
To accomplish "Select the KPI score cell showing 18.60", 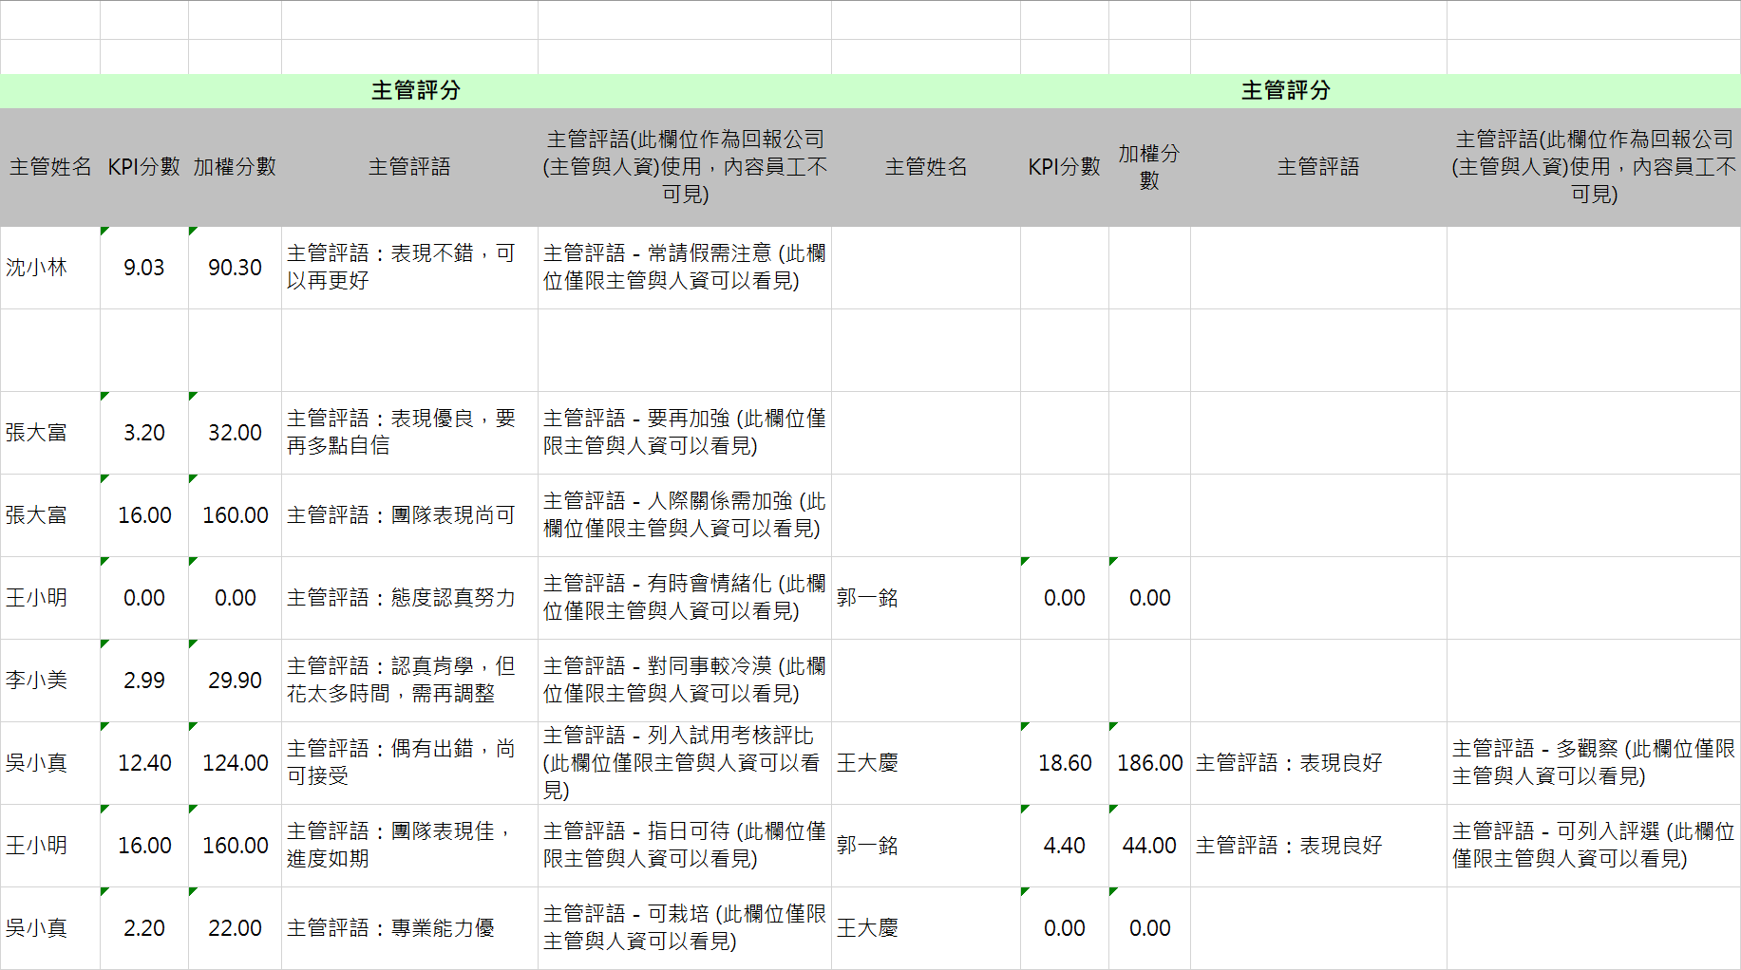I will [1064, 763].
